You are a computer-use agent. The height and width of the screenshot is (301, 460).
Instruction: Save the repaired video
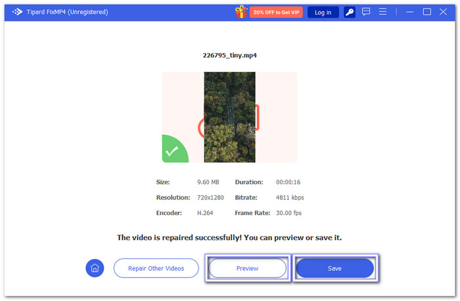pyautogui.click(x=335, y=268)
